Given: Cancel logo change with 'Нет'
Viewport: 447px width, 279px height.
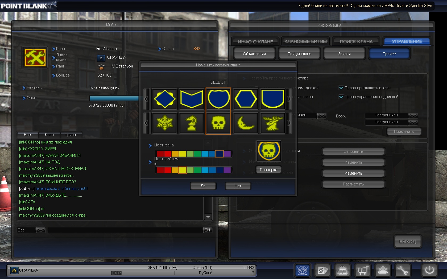Looking at the screenshot, I should [x=238, y=186].
